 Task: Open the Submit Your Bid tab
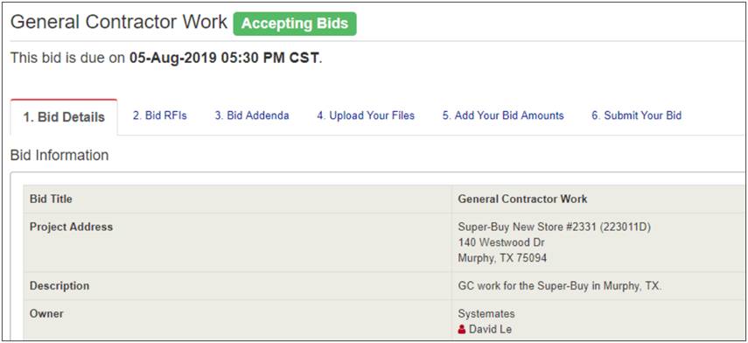point(636,115)
